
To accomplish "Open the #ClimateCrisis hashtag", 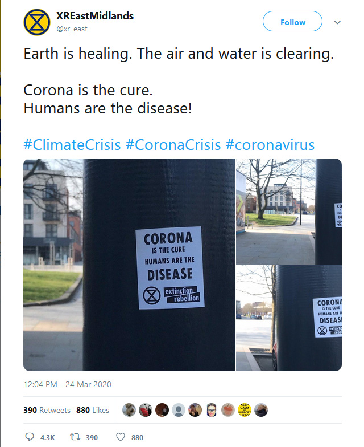I will pos(72,144).
